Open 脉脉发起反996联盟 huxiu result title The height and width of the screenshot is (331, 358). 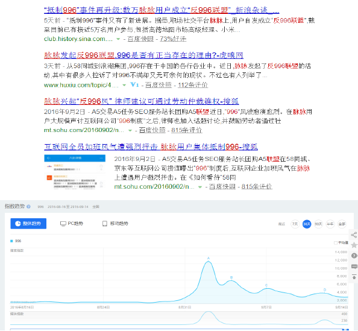point(143,55)
